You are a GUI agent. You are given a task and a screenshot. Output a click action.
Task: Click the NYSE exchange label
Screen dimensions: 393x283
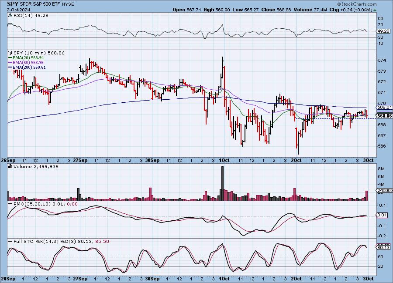click(68, 4)
